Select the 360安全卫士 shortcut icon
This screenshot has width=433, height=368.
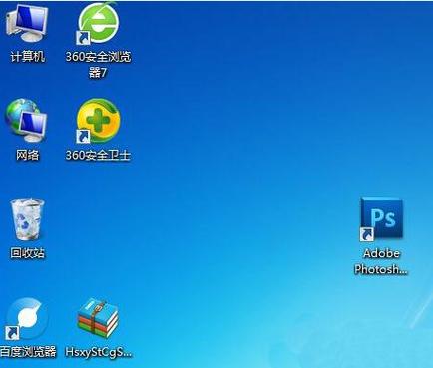point(98,121)
